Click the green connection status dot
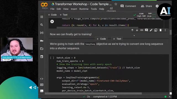 point(165,97)
